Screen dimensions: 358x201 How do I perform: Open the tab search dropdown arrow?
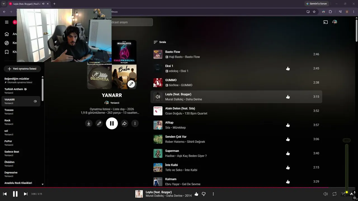point(4,4)
